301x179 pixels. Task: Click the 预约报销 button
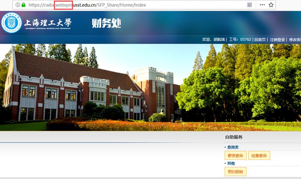(x=235, y=172)
